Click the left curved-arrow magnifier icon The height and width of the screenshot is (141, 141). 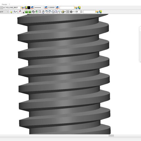(x=47, y=12)
